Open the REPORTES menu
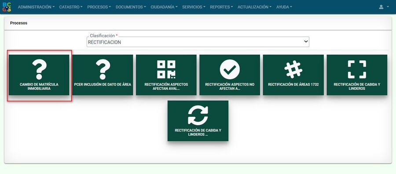Image resolution: width=396 pixels, height=174 pixels. coord(221,7)
